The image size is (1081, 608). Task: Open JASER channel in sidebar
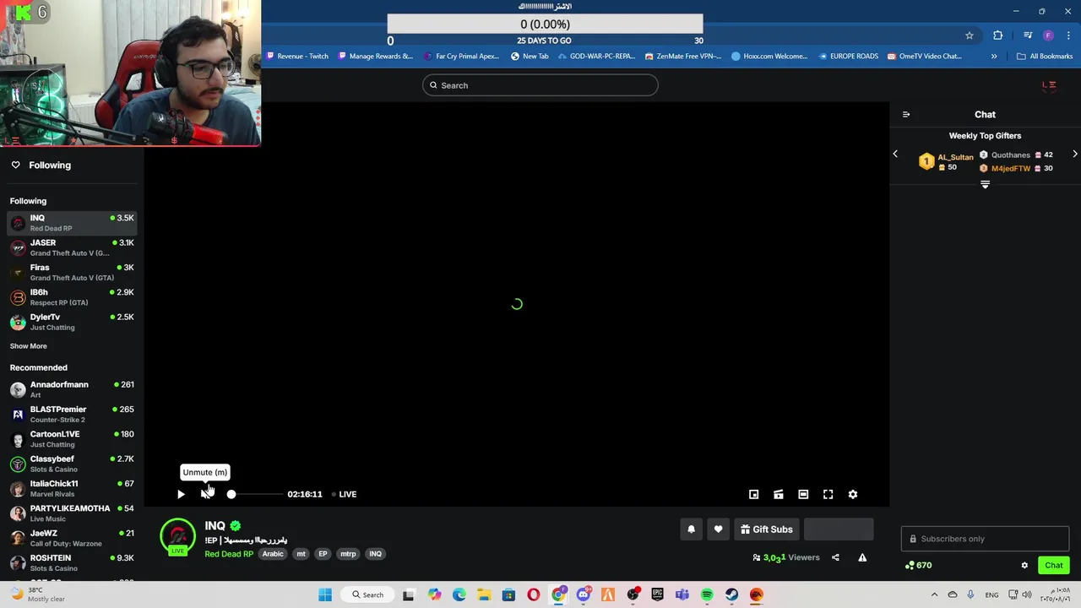click(73, 247)
